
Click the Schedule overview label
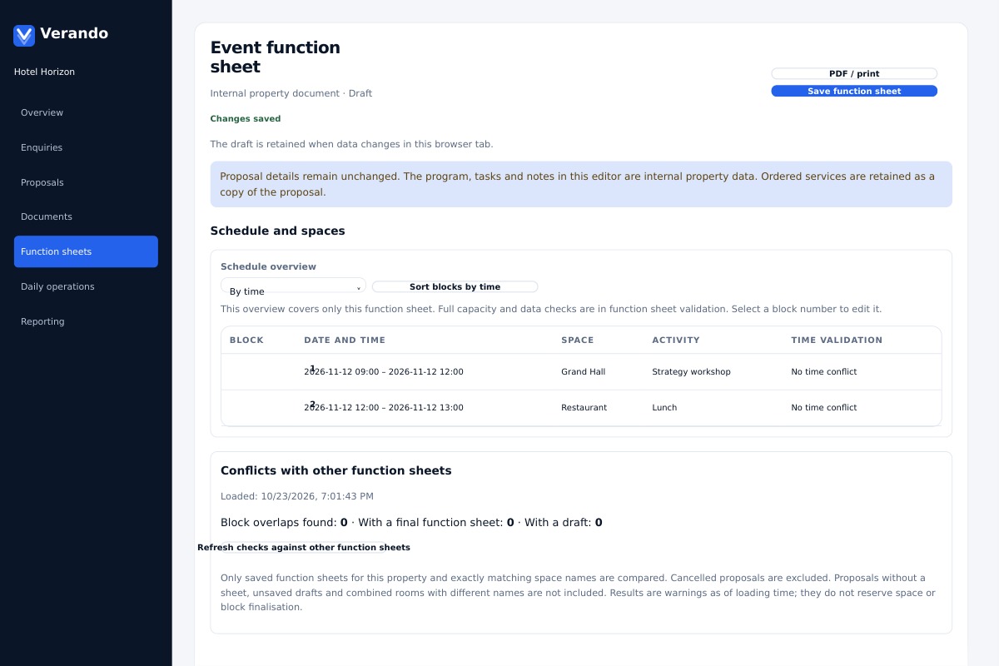point(268,266)
